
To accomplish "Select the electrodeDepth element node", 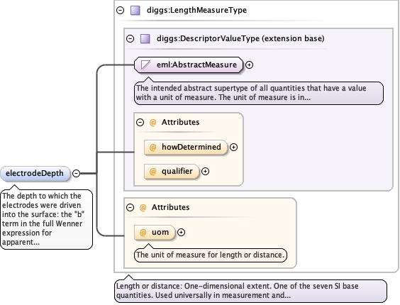I will (35, 174).
